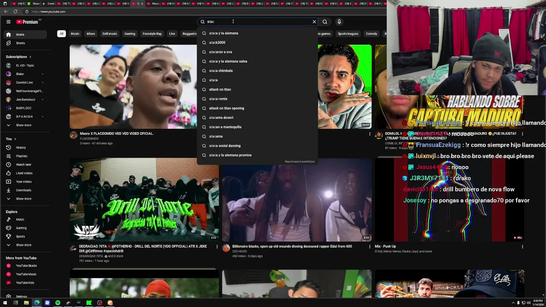Expand the You section chevron
The height and width of the screenshot is (307, 546).
click(15, 139)
